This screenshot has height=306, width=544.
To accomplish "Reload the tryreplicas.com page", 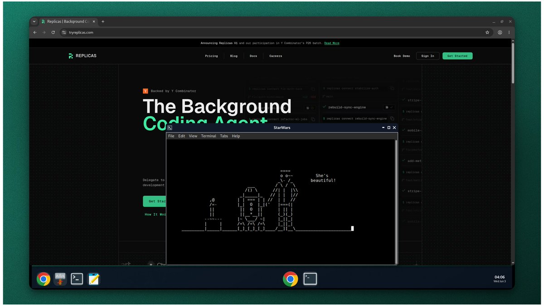I will point(53,32).
